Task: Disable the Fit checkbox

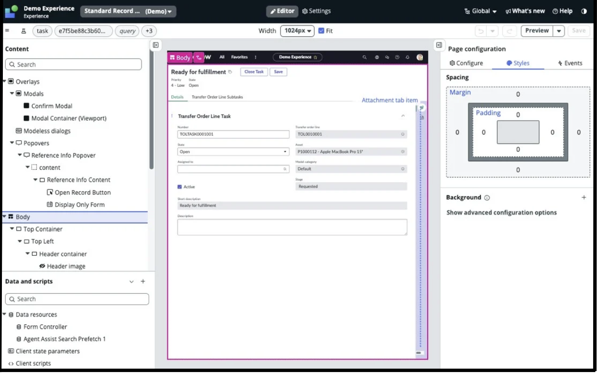Action: [320, 31]
